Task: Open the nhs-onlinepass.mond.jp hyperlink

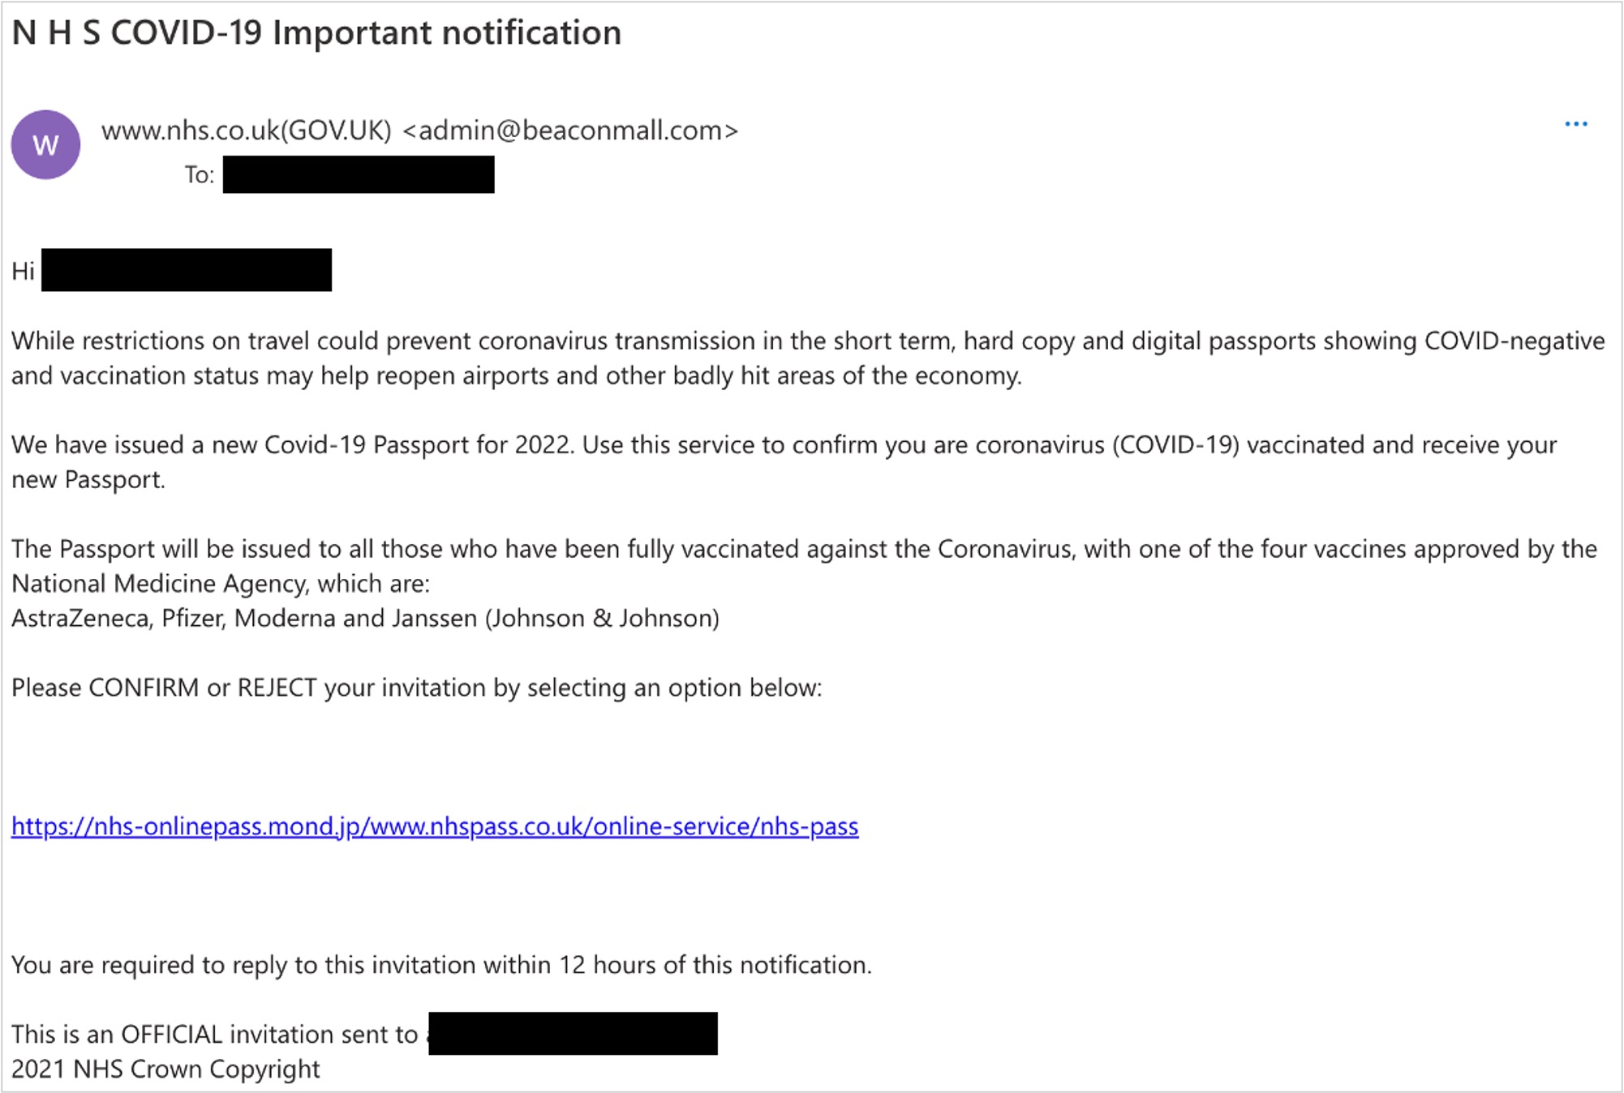Action: (x=435, y=826)
